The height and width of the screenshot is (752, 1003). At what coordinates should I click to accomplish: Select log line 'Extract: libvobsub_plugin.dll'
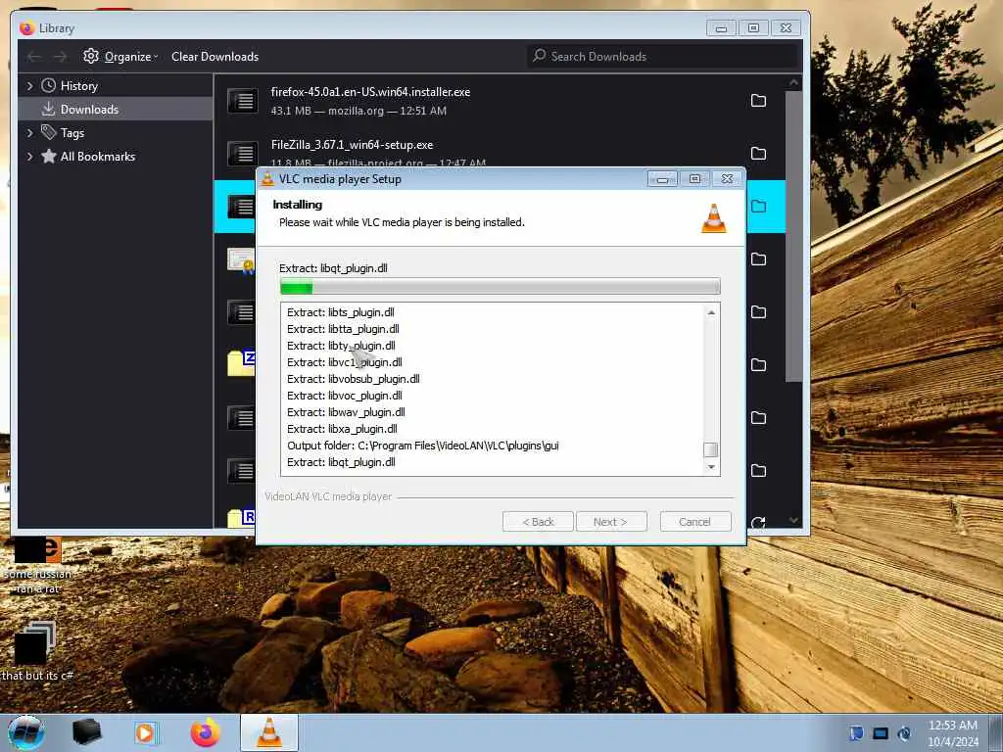[x=353, y=379]
